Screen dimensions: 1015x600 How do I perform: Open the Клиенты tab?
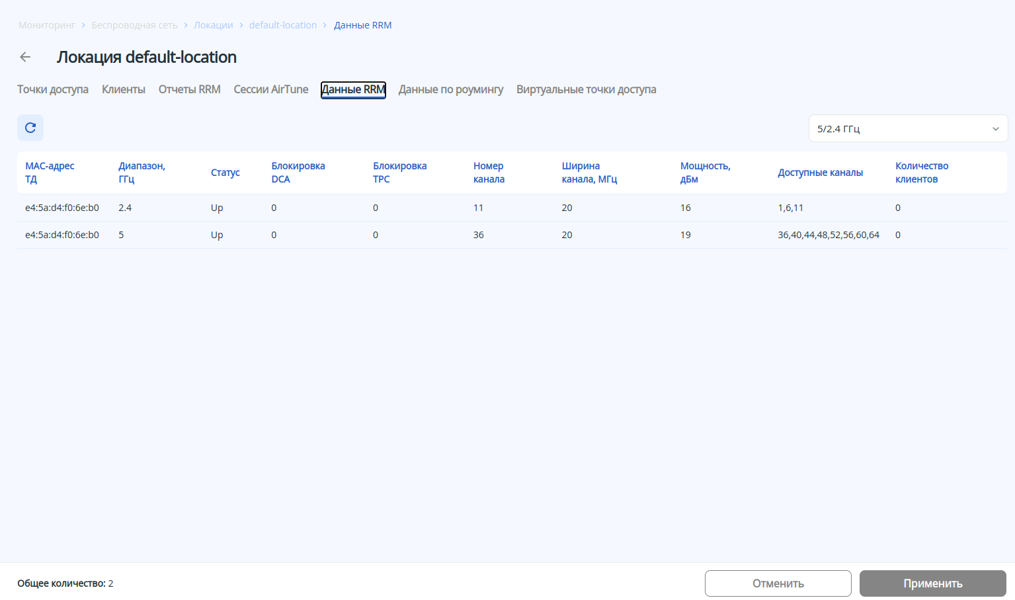point(124,89)
